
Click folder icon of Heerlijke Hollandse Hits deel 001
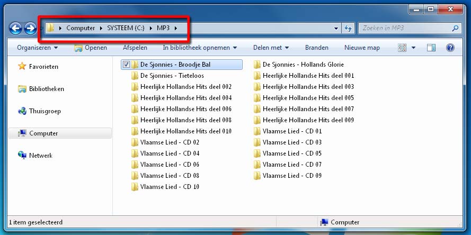point(257,76)
